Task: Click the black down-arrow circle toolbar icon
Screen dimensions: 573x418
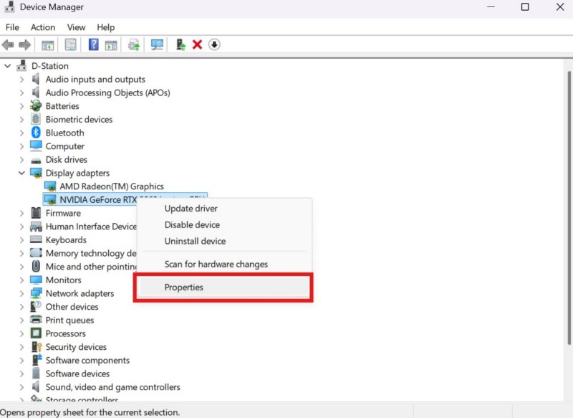Action: tap(214, 44)
